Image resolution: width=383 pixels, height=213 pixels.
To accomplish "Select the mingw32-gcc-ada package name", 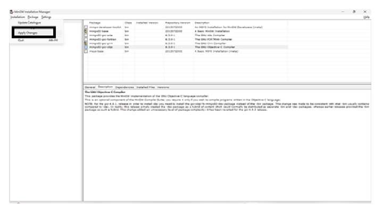I will (x=101, y=35).
